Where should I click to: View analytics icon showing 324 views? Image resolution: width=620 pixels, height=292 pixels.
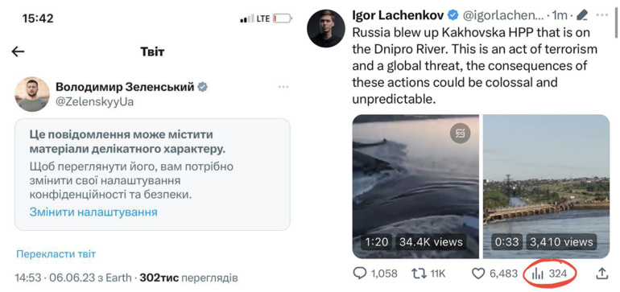[x=538, y=273]
